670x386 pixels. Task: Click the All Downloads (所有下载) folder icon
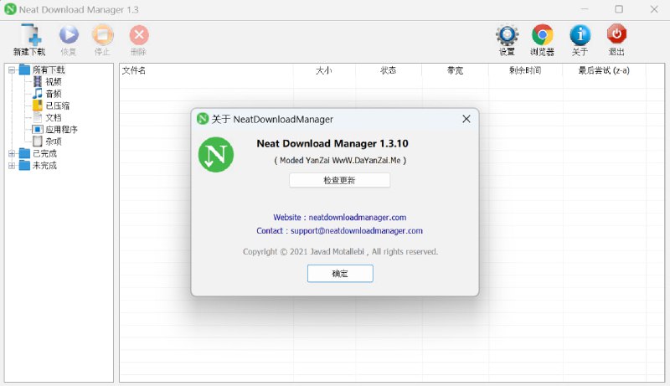point(24,69)
